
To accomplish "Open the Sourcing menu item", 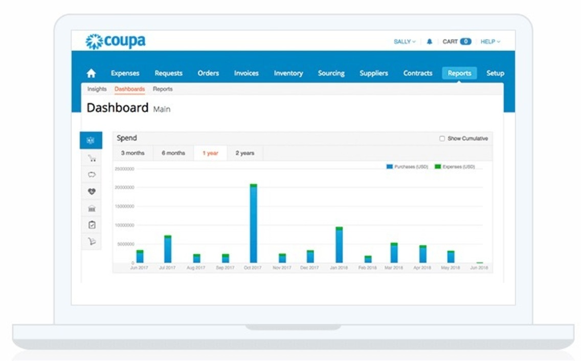I will [x=331, y=73].
